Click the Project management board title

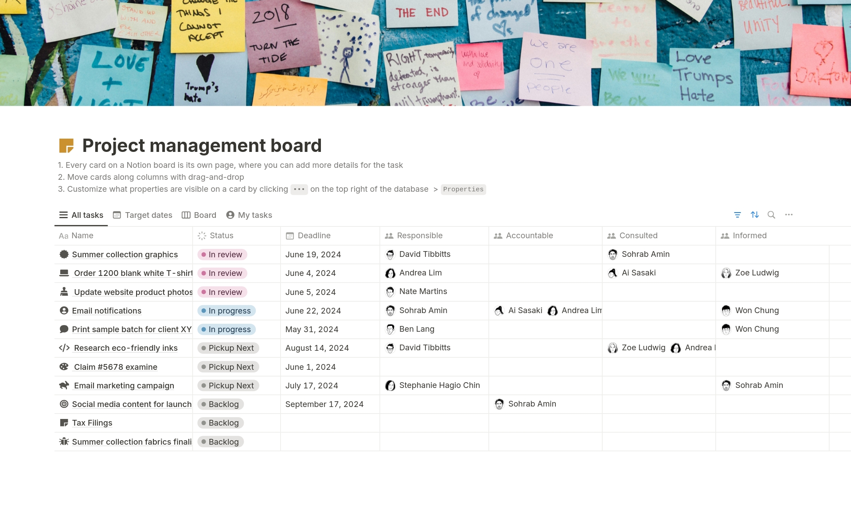[202, 146]
